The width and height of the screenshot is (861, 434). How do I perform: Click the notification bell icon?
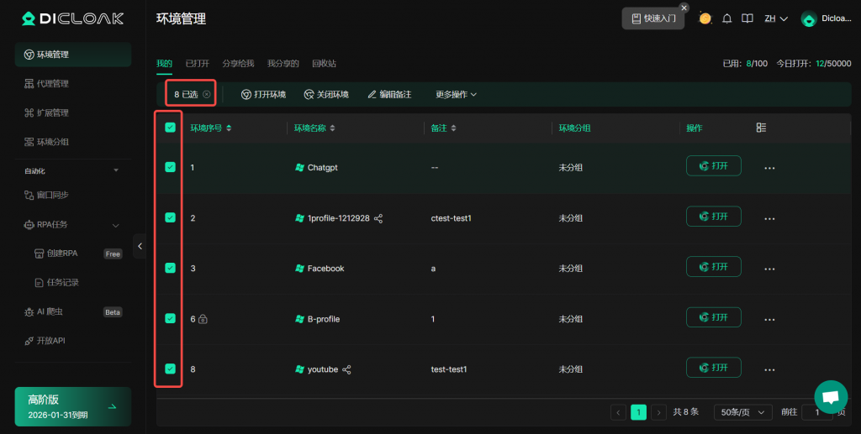pos(727,18)
